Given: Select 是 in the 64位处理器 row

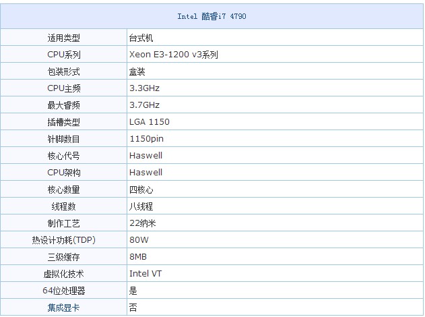Looking at the screenshot, I should point(133,291).
